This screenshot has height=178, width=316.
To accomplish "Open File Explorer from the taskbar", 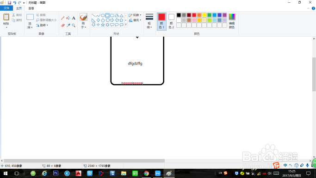I will click(x=124, y=173).
